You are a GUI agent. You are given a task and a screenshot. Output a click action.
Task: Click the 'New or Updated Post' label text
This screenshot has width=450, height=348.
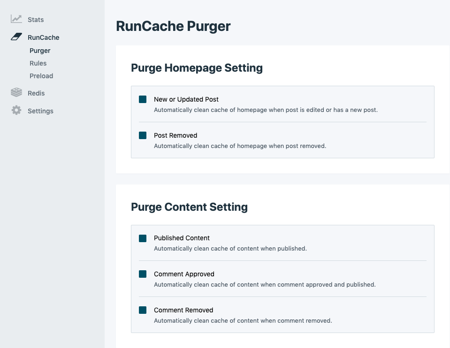[x=186, y=99]
